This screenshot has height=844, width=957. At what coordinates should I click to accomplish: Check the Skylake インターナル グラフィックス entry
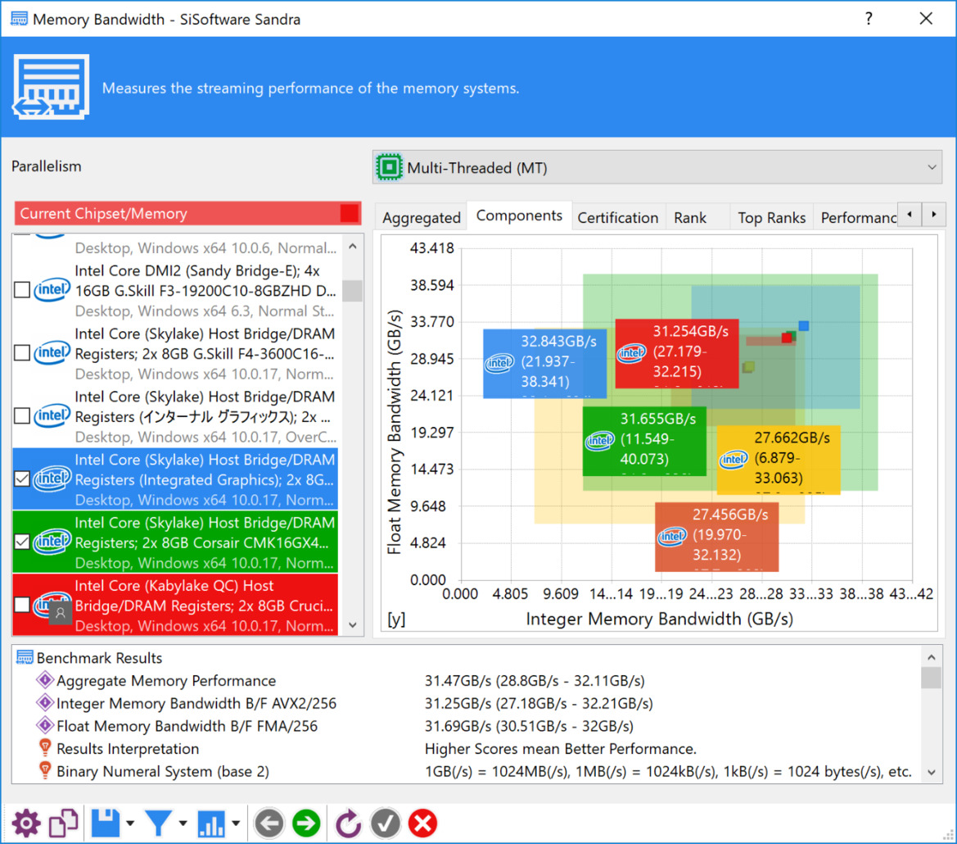coord(22,415)
